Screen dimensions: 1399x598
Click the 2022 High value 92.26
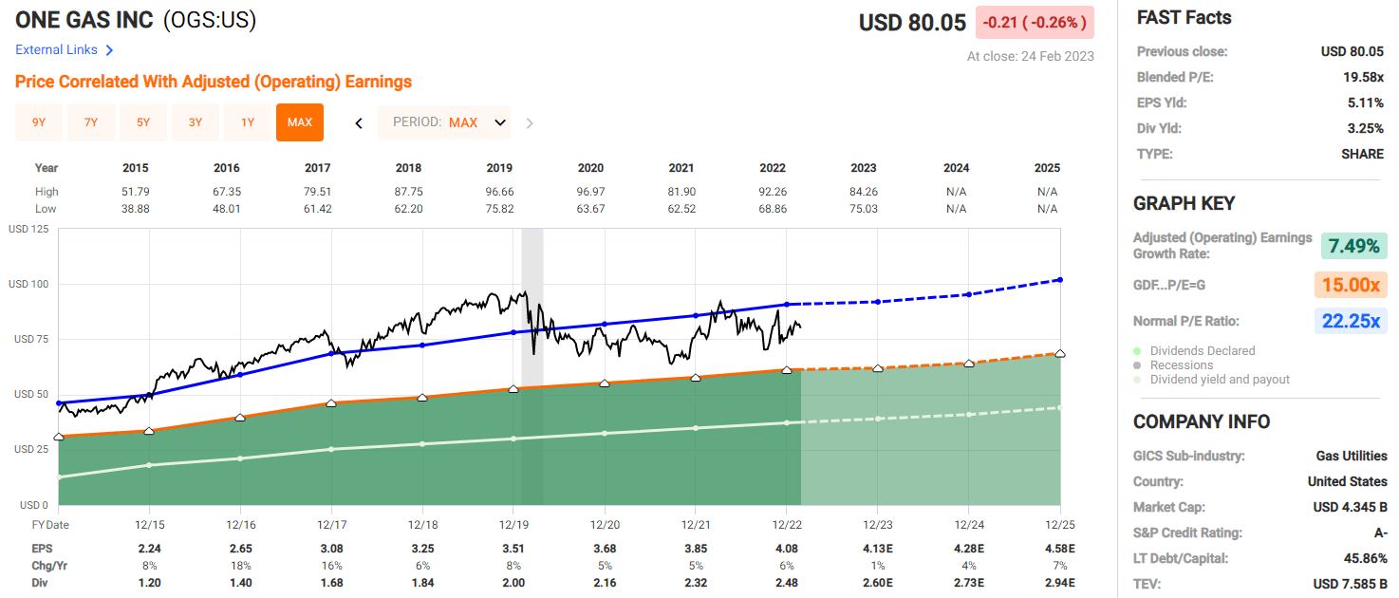(x=773, y=192)
